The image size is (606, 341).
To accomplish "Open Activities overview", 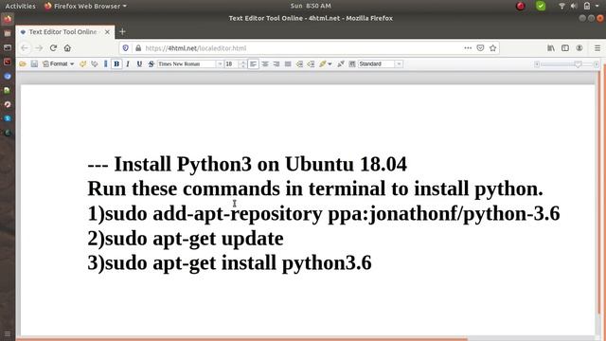I will coord(20,6).
